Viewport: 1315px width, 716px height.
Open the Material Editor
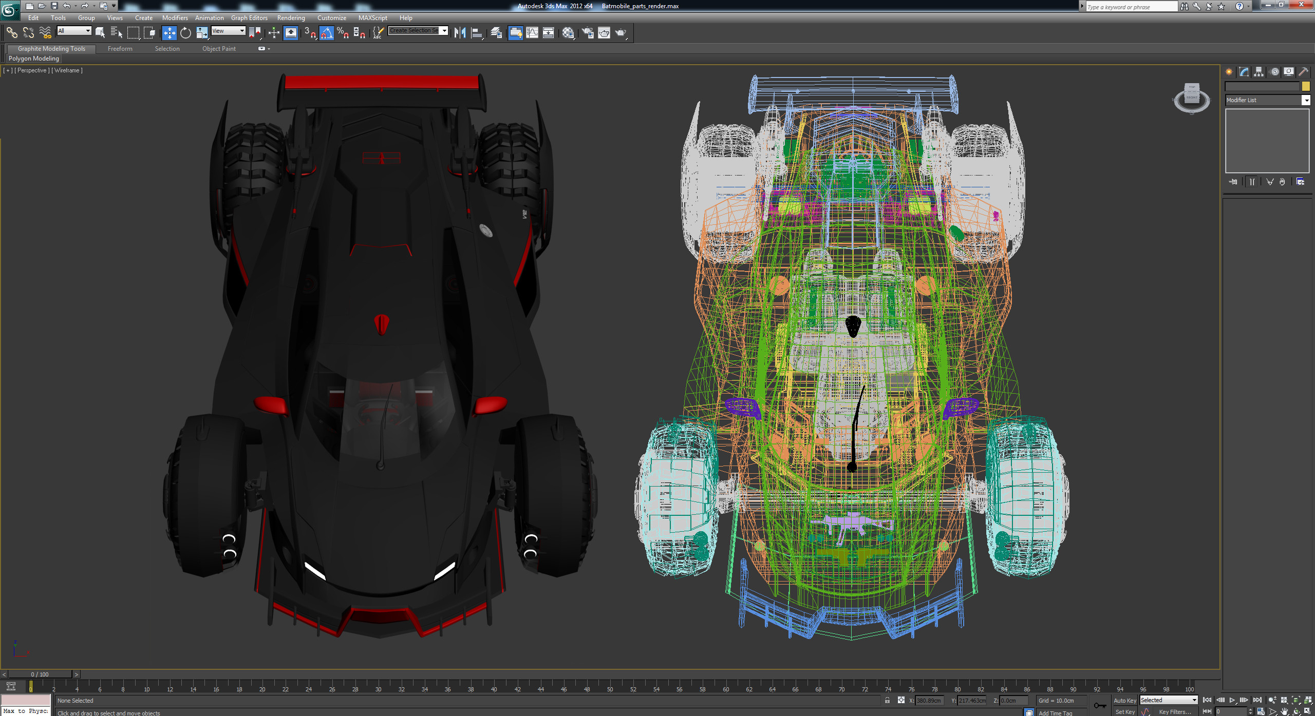[x=568, y=33]
